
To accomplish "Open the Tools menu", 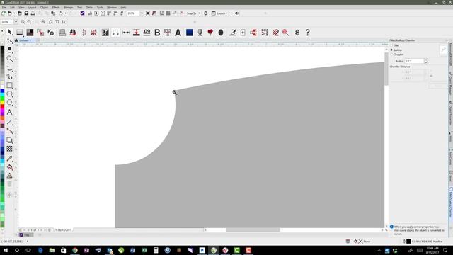I will click(x=100, y=8).
